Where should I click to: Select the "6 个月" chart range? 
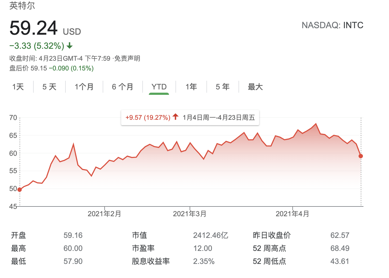click(x=123, y=87)
